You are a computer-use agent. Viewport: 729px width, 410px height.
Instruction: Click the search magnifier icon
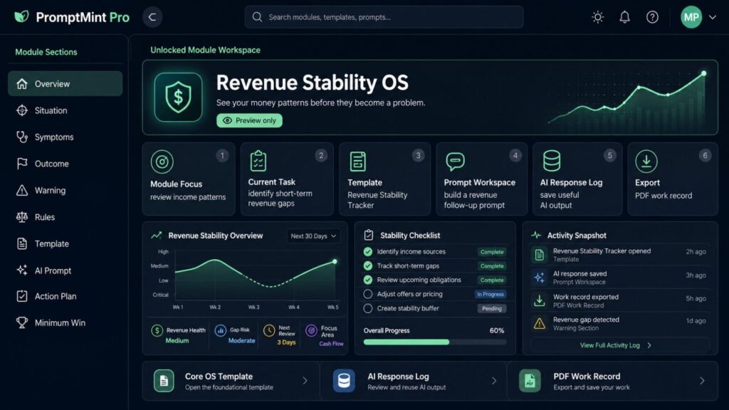256,17
